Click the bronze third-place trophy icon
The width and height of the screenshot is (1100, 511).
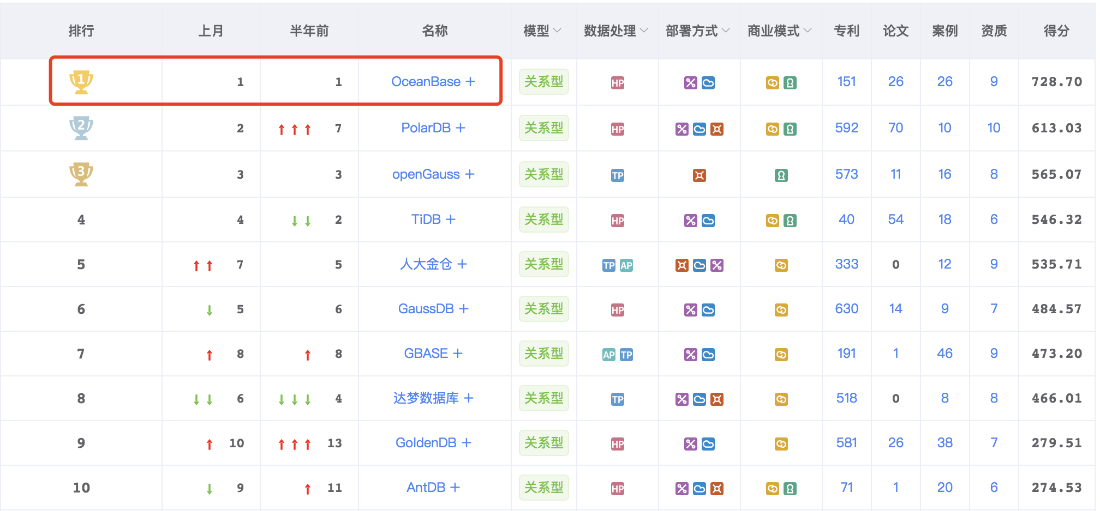(x=81, y=174)
